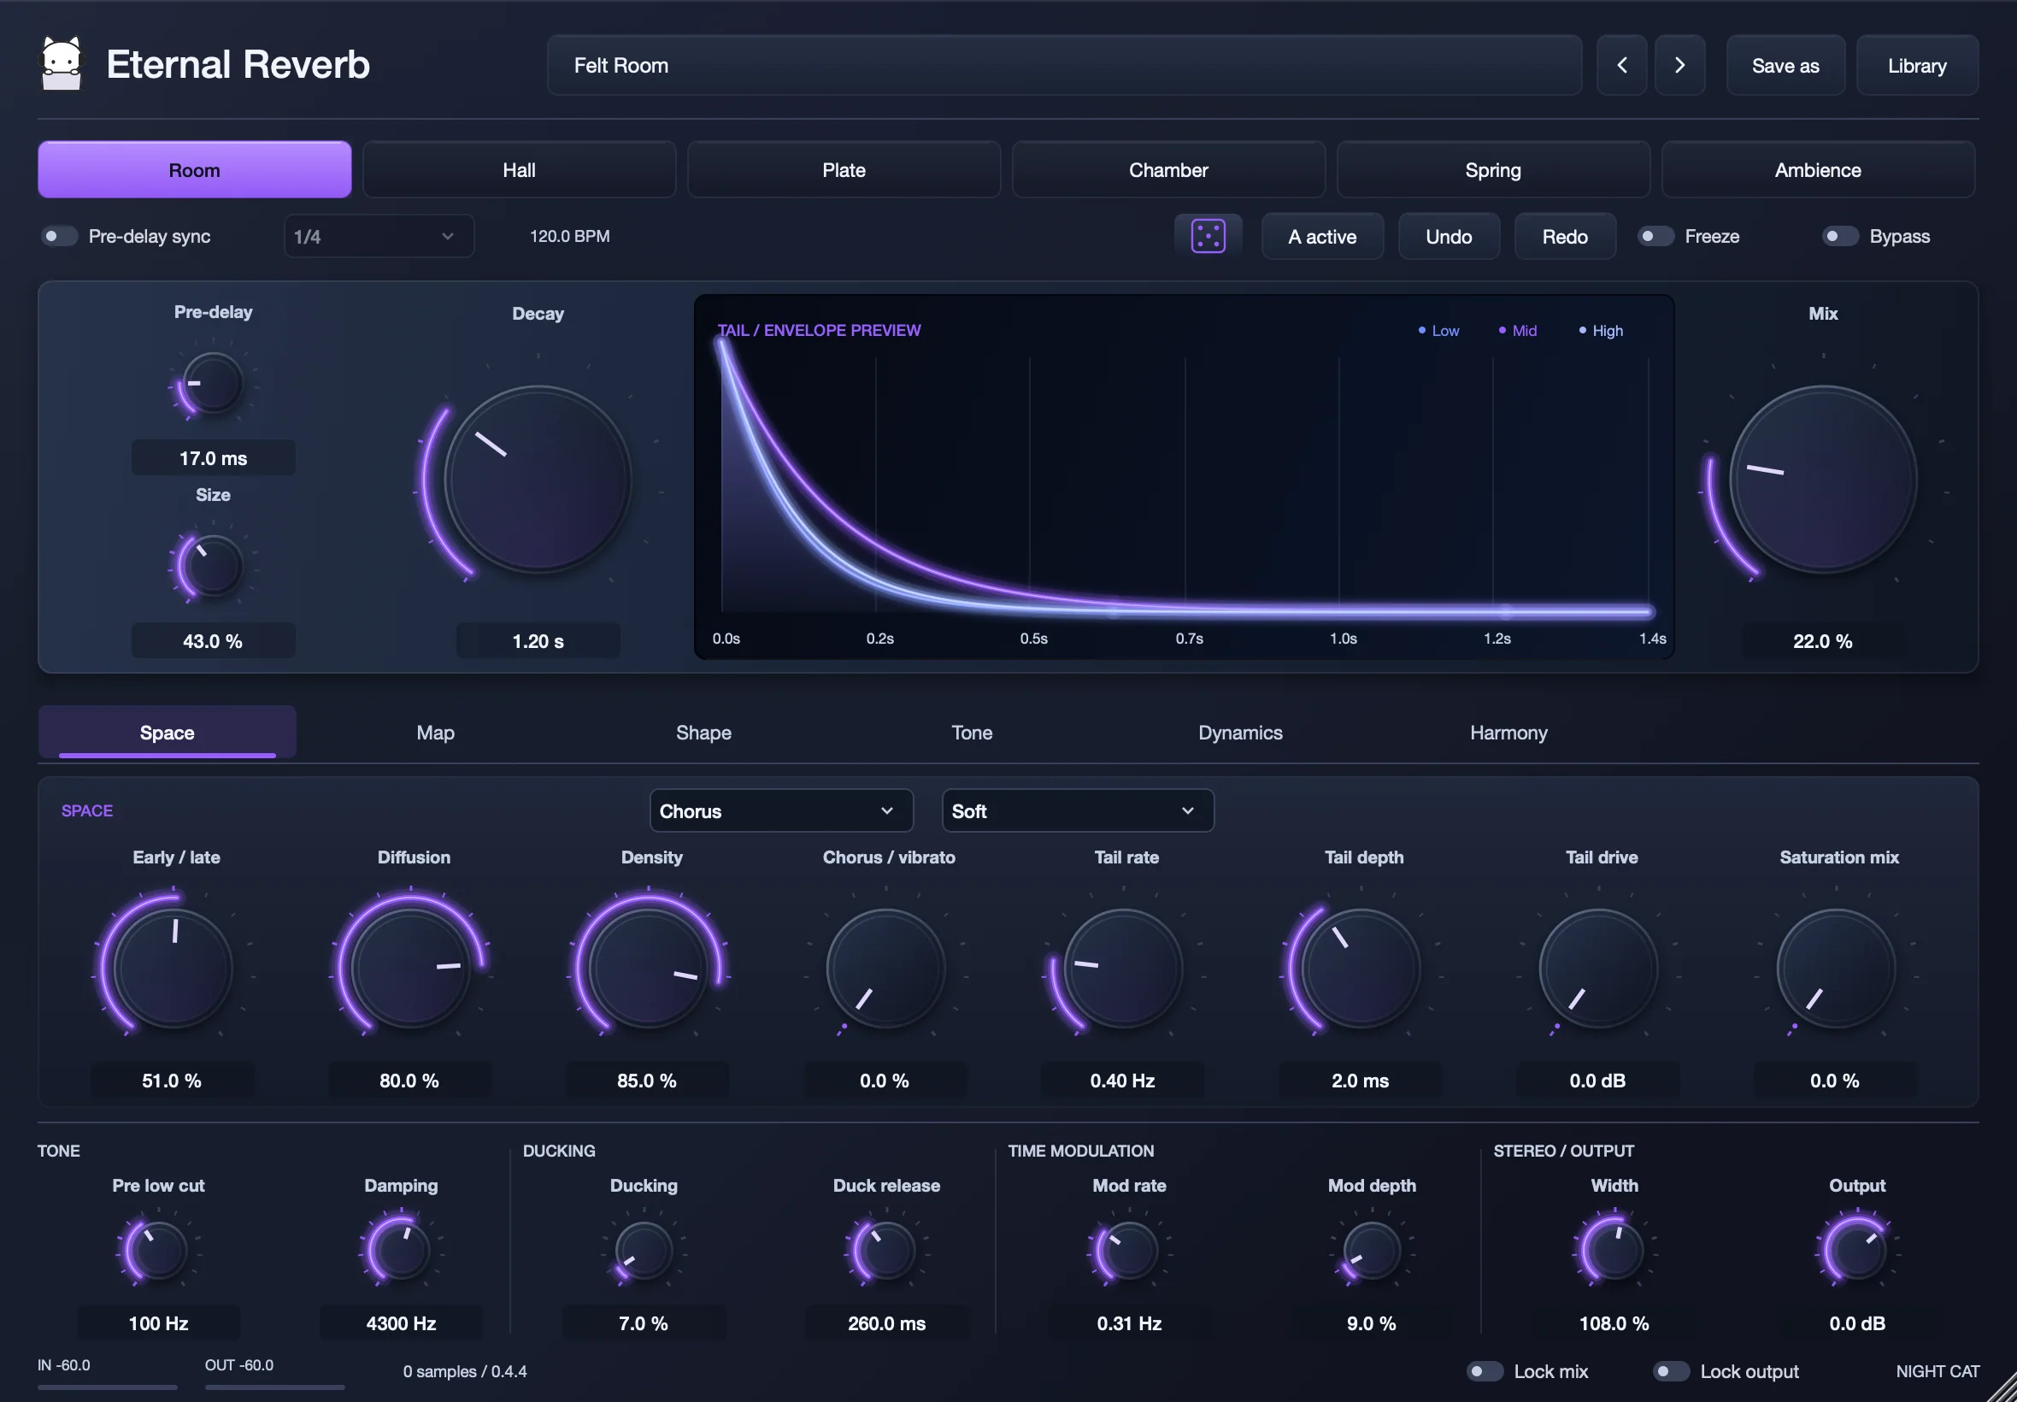This screenshot has width=2017, height=1402.
Task: Open the Dynamics tab
Action: [1240, 733]
